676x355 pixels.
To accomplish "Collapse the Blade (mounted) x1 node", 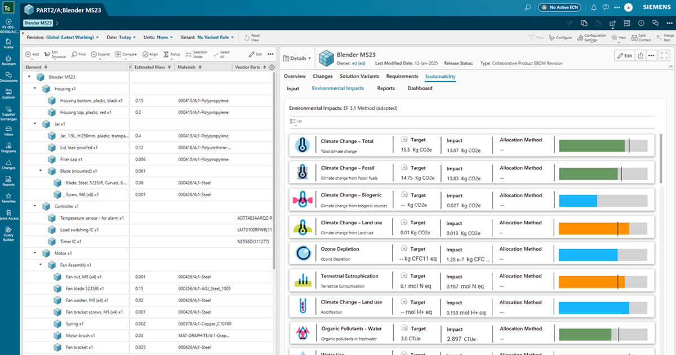I will 41,171.
